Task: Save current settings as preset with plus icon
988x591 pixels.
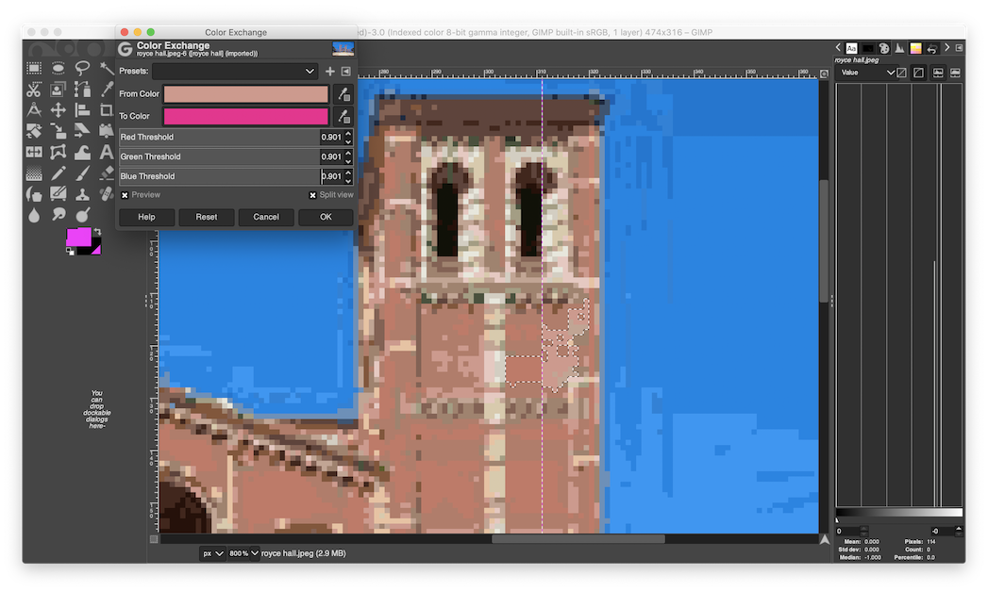Action: [330, 72]
